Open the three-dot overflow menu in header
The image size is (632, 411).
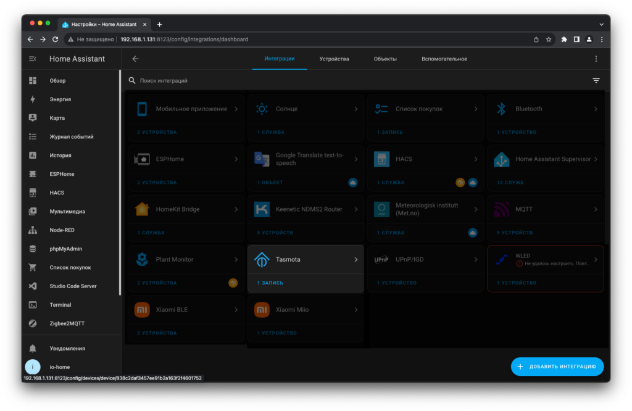[x=596, y=59]
